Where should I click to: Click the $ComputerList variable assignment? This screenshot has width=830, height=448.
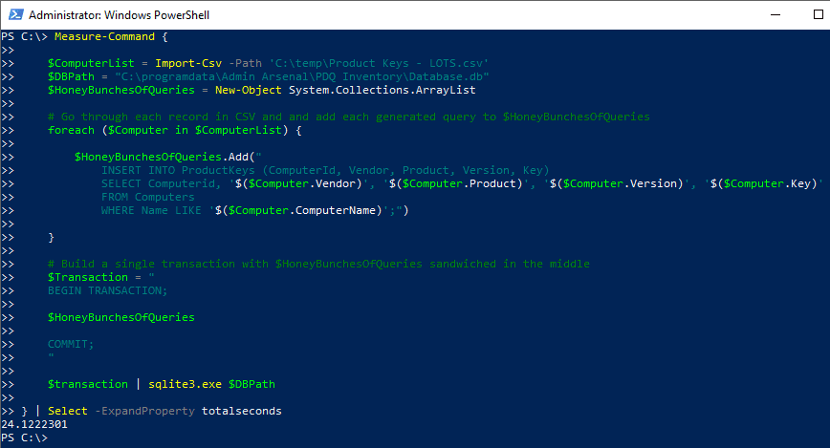(x=91, y=63)
